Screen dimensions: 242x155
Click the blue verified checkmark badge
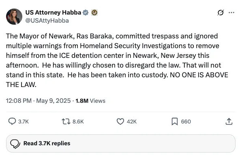click(86, 13)
